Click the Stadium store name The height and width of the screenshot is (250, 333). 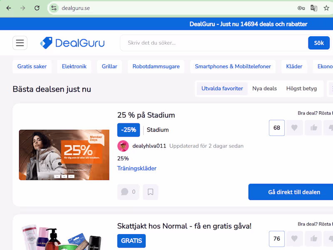tap(158, 130)
